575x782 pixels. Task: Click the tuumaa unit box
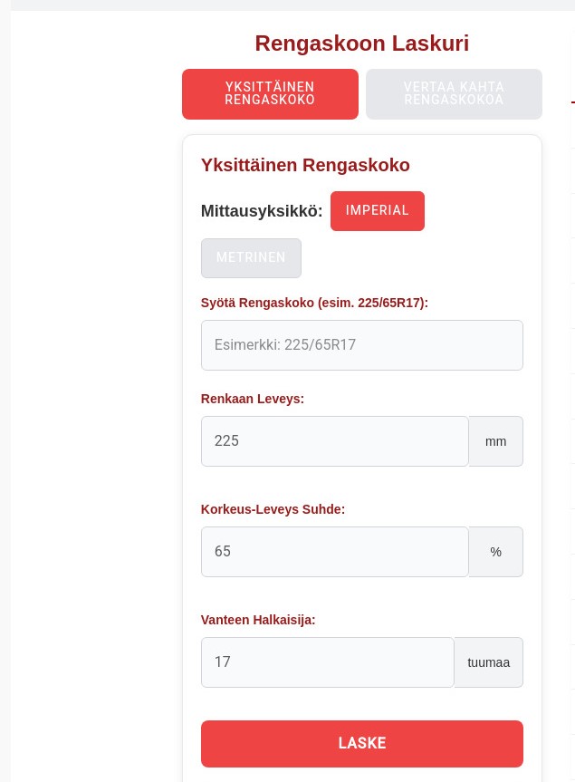click(x=488, y=662)
